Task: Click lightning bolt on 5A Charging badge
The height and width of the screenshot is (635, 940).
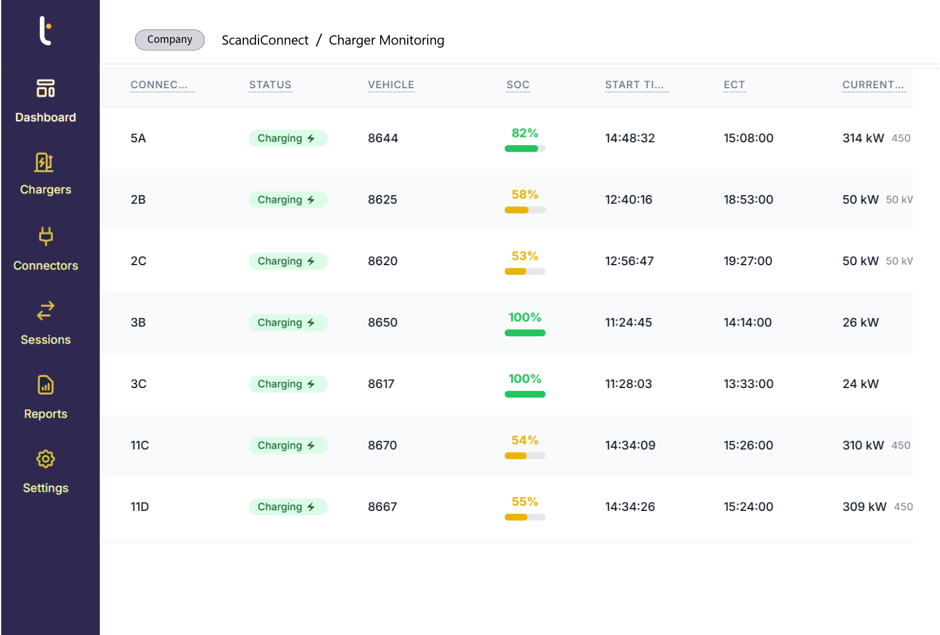Action: coord(311,139)
